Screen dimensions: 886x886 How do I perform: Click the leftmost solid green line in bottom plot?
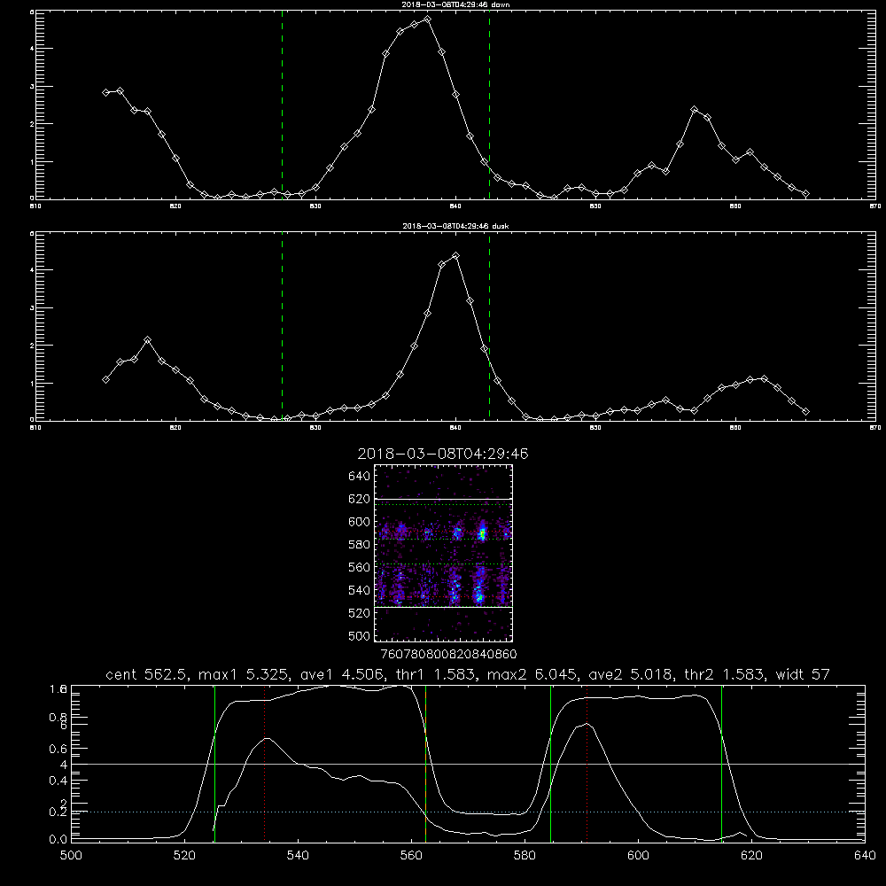click(x=214, y=764)
